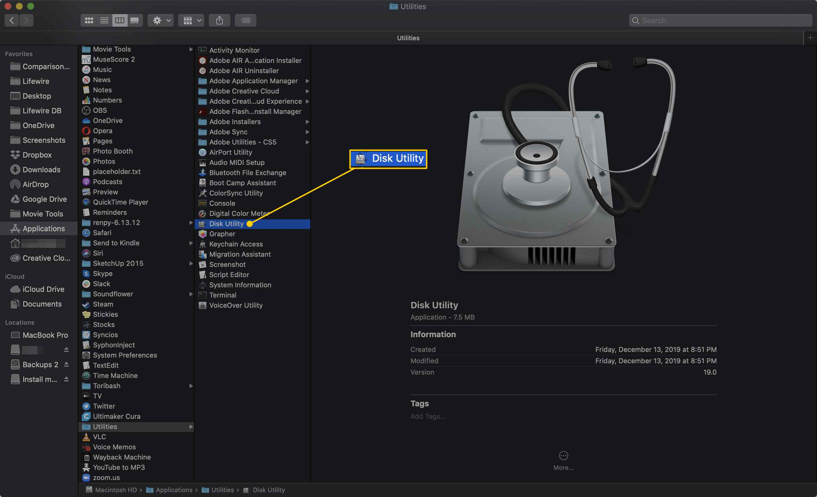Viewport: 817px width, 497px height.
Task: Click Disk Utility in path bar
Action: coord(264,490)
